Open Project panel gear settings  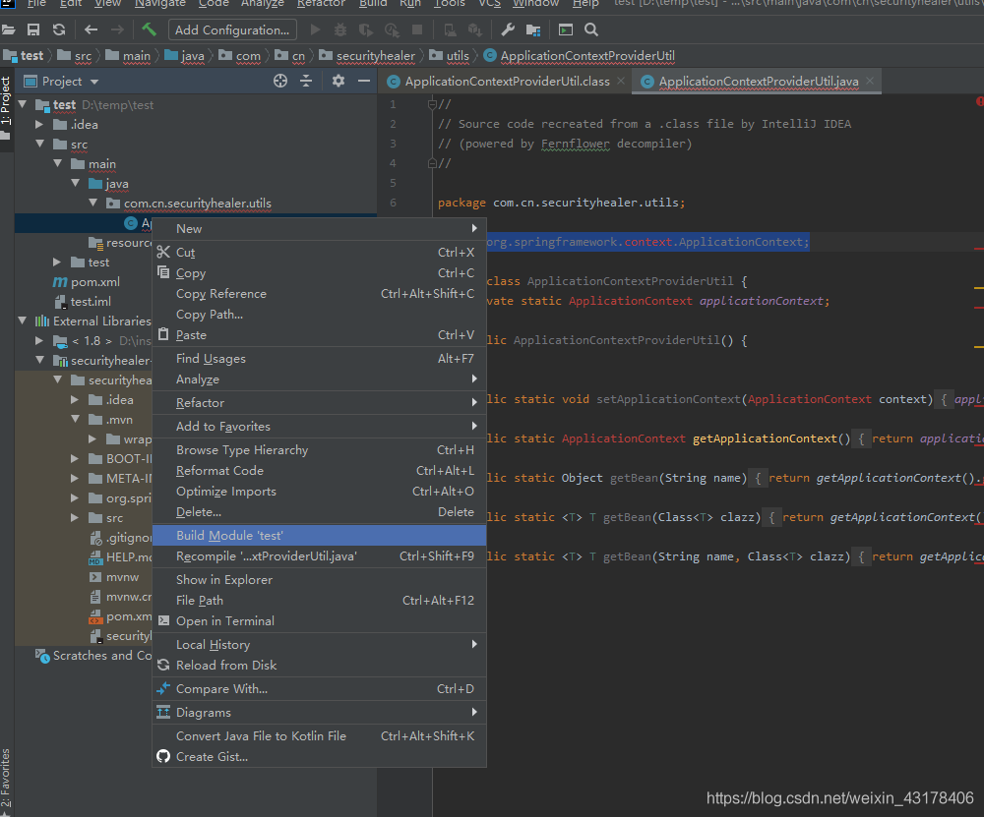click(338, 82)
